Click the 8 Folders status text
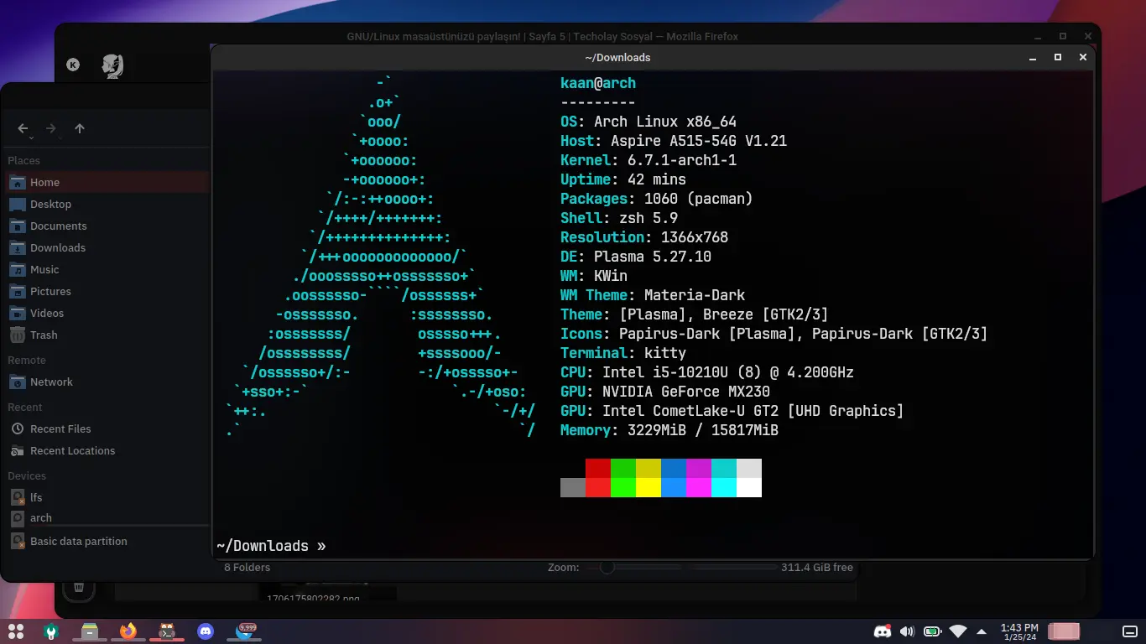Viewport: 1146px width, 644px height. [x=247, y=568]
